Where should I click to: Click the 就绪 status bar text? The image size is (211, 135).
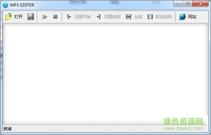point(7,129)
